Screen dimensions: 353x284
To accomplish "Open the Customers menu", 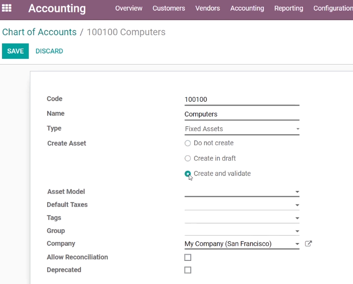I will pyautogui.click(x=169, y=8).
